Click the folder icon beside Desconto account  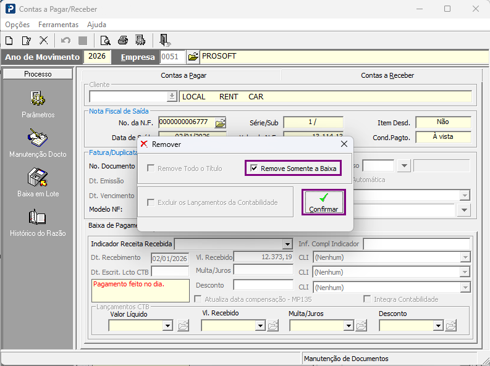451,326
